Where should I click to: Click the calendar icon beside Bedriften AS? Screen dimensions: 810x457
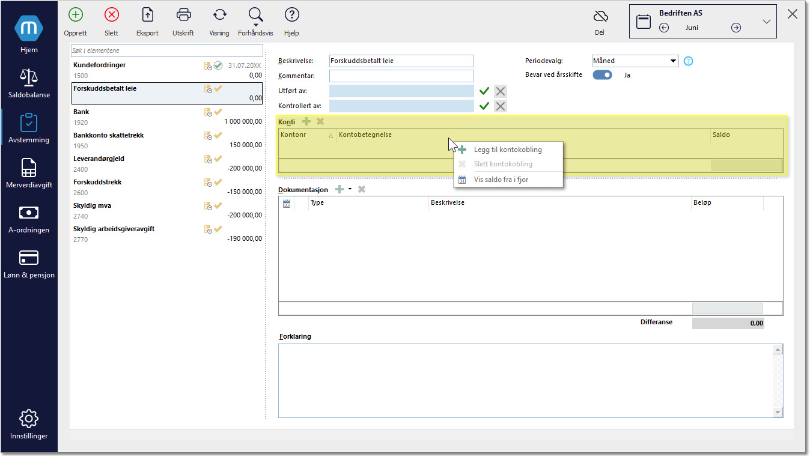tap(644, 22)
